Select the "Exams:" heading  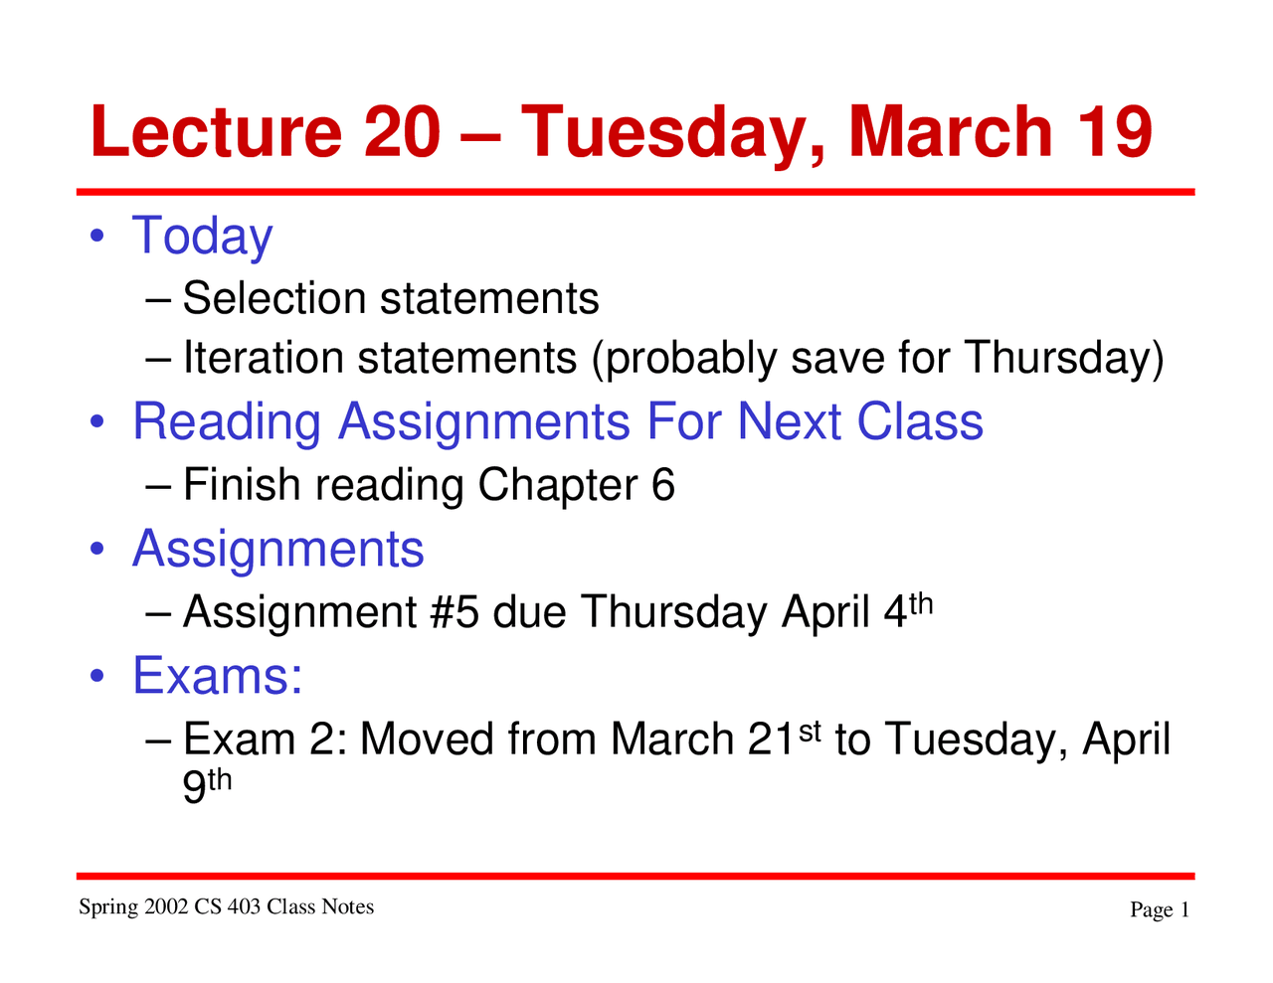coord(218,676)
